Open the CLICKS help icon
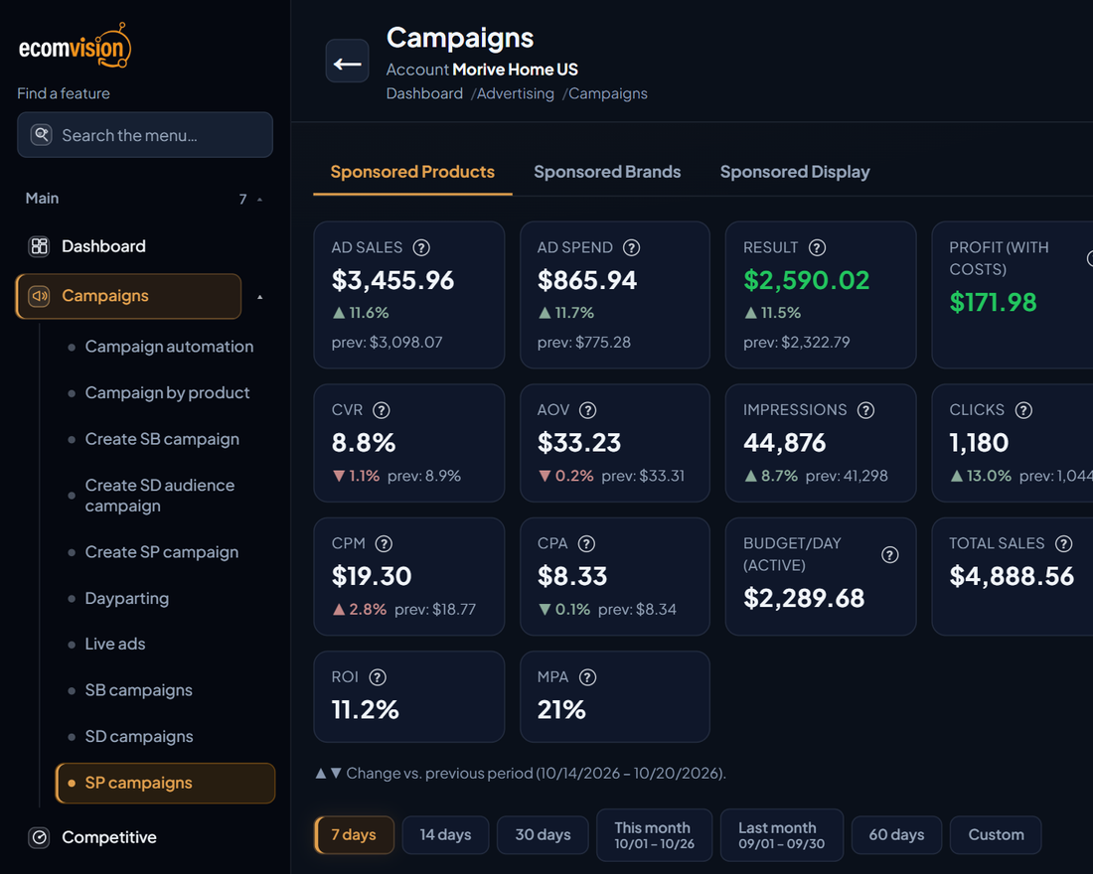The height and width of the screenshot is (874, 1093). [x=1023, y=410]
